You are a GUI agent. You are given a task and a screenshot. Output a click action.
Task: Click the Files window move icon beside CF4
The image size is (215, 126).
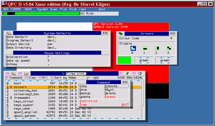coord(12,73)
